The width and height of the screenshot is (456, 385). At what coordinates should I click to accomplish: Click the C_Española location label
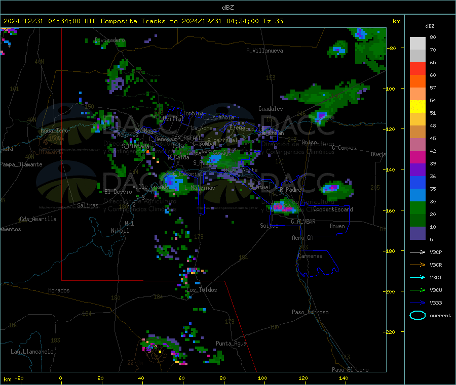tap(219, 117)
